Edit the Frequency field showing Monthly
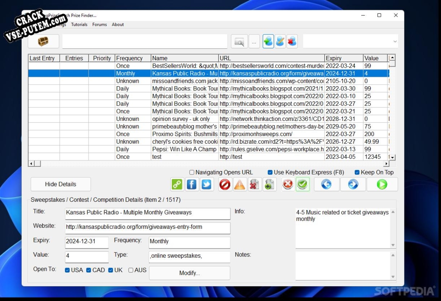 (189, 242)
